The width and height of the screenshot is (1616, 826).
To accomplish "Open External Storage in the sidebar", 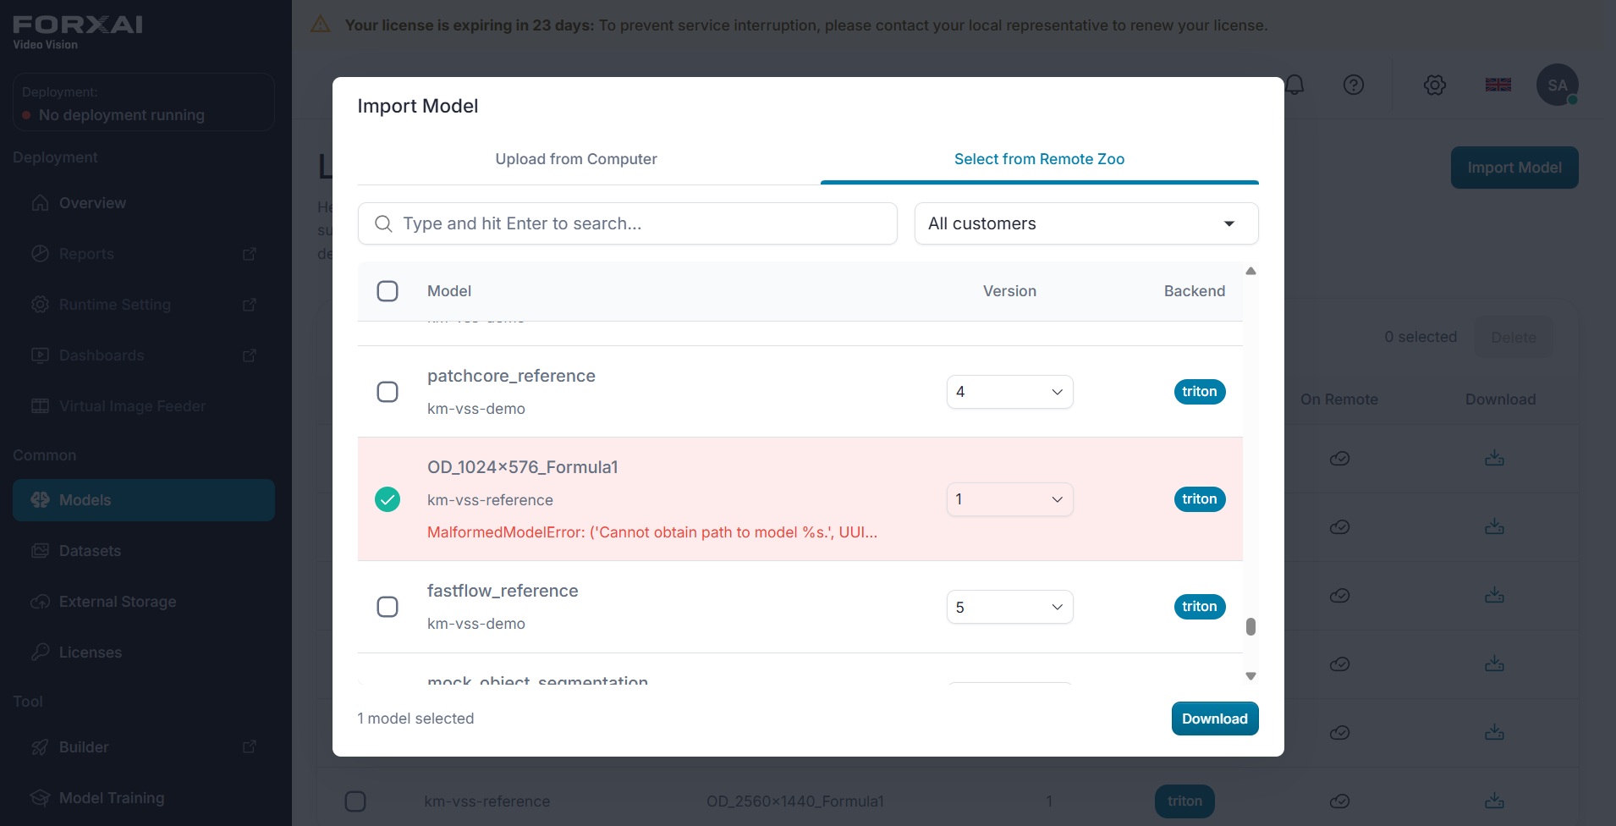I will [144, 602].
